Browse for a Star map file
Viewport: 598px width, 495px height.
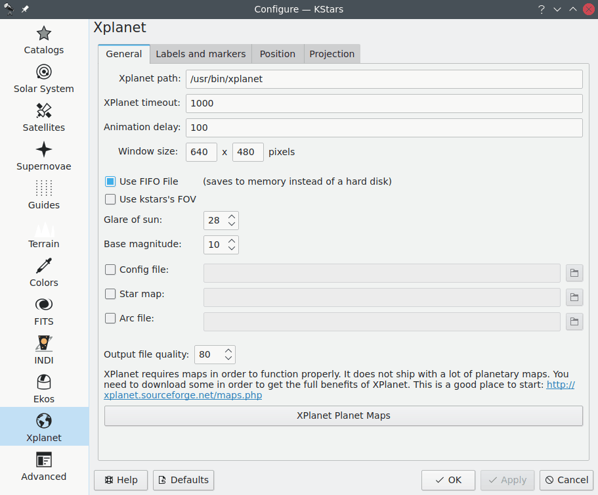tap(574, 297)
